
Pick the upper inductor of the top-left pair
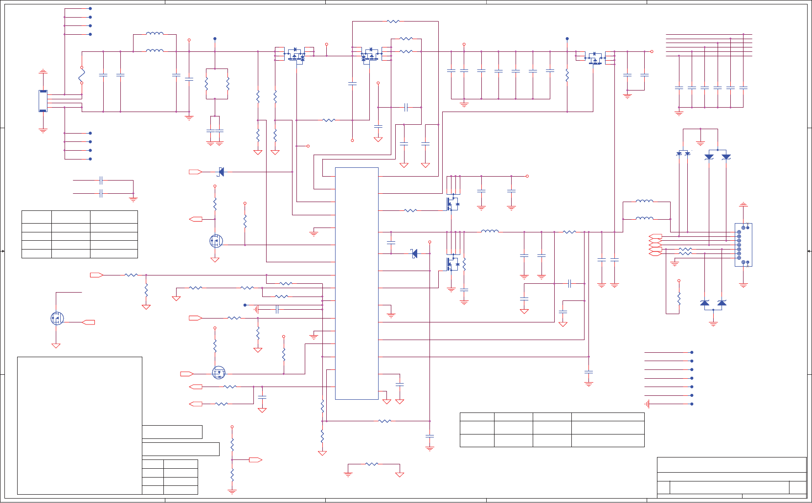tap(155, 34)
